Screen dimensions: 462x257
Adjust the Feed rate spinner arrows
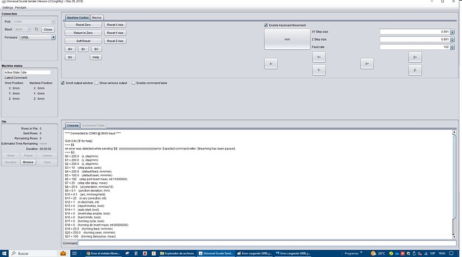coord(452,47)
